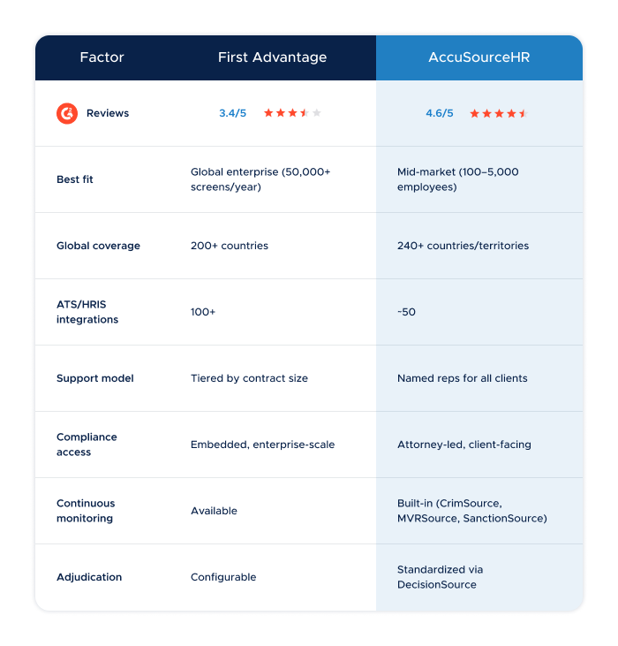Select the Factor column header

tap(102, 57)
